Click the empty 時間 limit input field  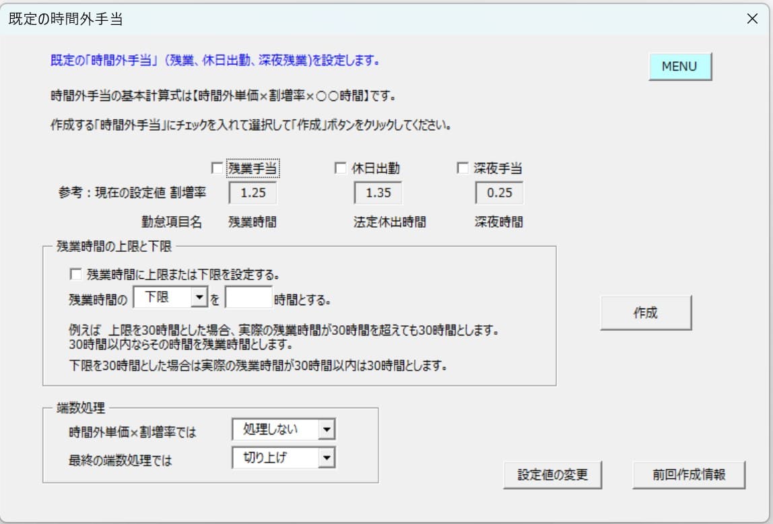point(249,297)
